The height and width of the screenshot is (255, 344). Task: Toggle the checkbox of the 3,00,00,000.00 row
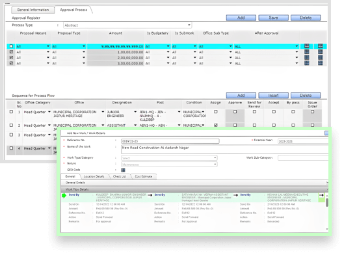click(x=11, y=63)
